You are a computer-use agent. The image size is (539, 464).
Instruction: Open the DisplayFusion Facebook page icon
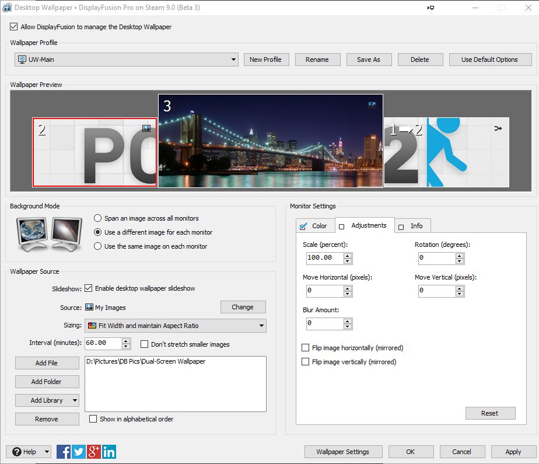click(64, 451)
